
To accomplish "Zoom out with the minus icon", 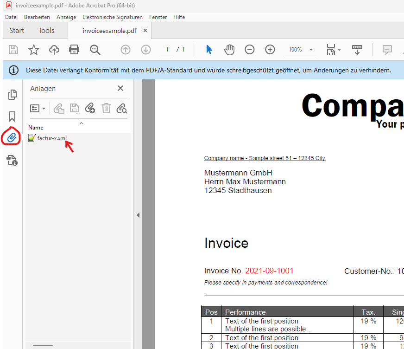I will [x=249, y=50].
